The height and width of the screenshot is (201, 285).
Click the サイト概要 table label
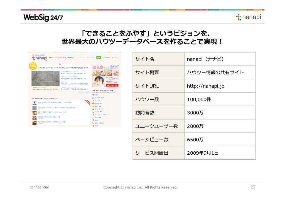pos(147,72)
